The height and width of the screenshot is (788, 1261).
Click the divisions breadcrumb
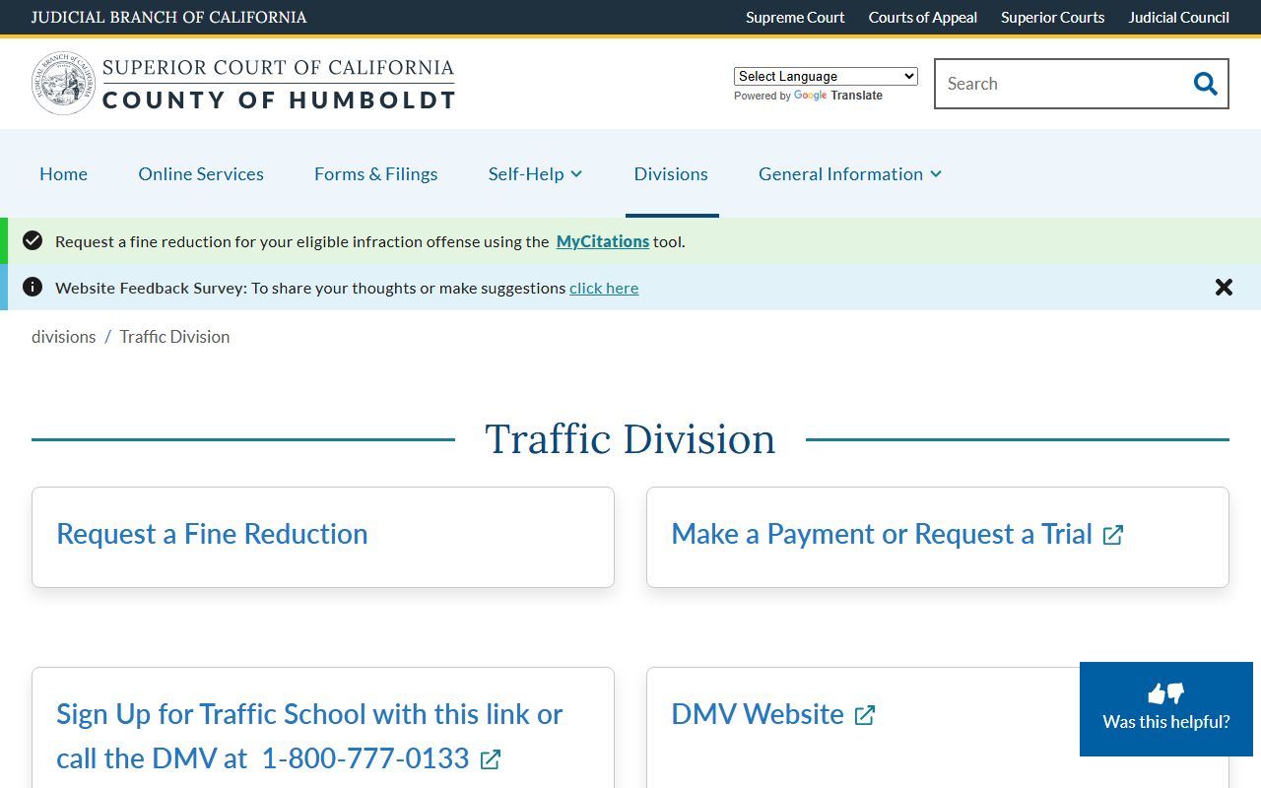click(64, 336)
